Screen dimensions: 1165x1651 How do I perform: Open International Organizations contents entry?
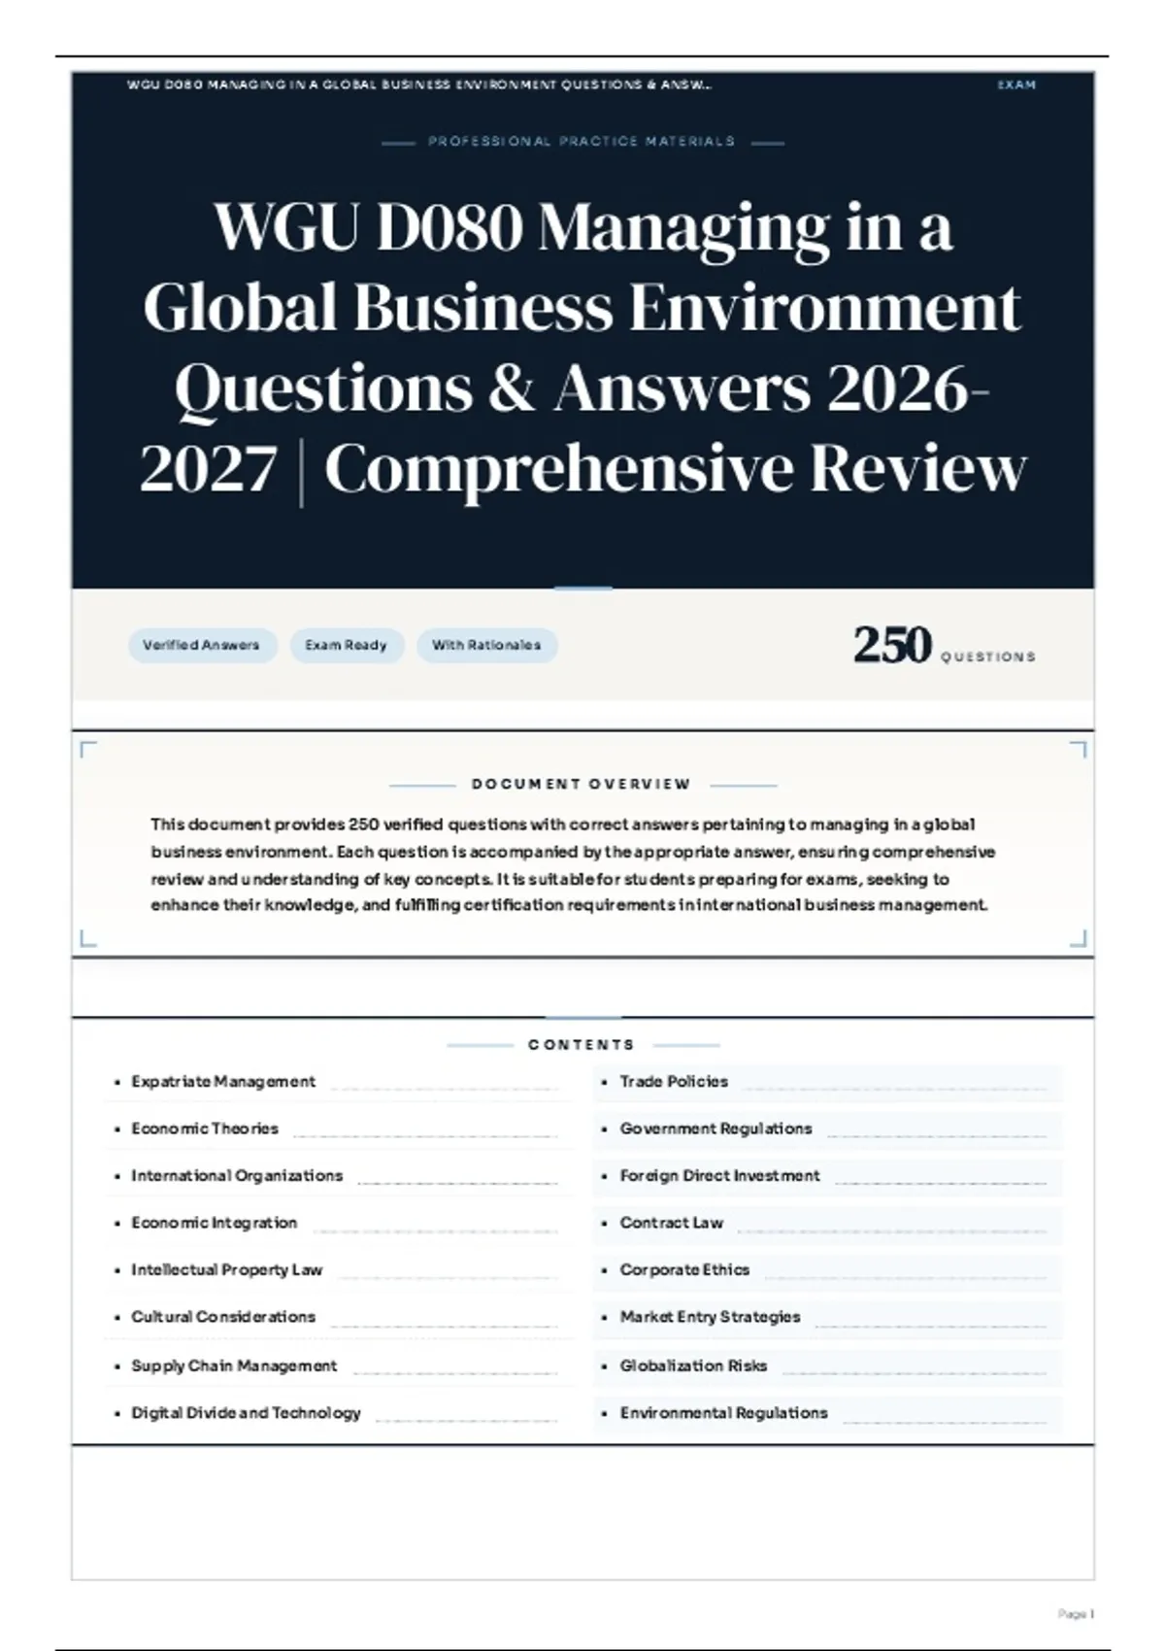coord(337,1176)
